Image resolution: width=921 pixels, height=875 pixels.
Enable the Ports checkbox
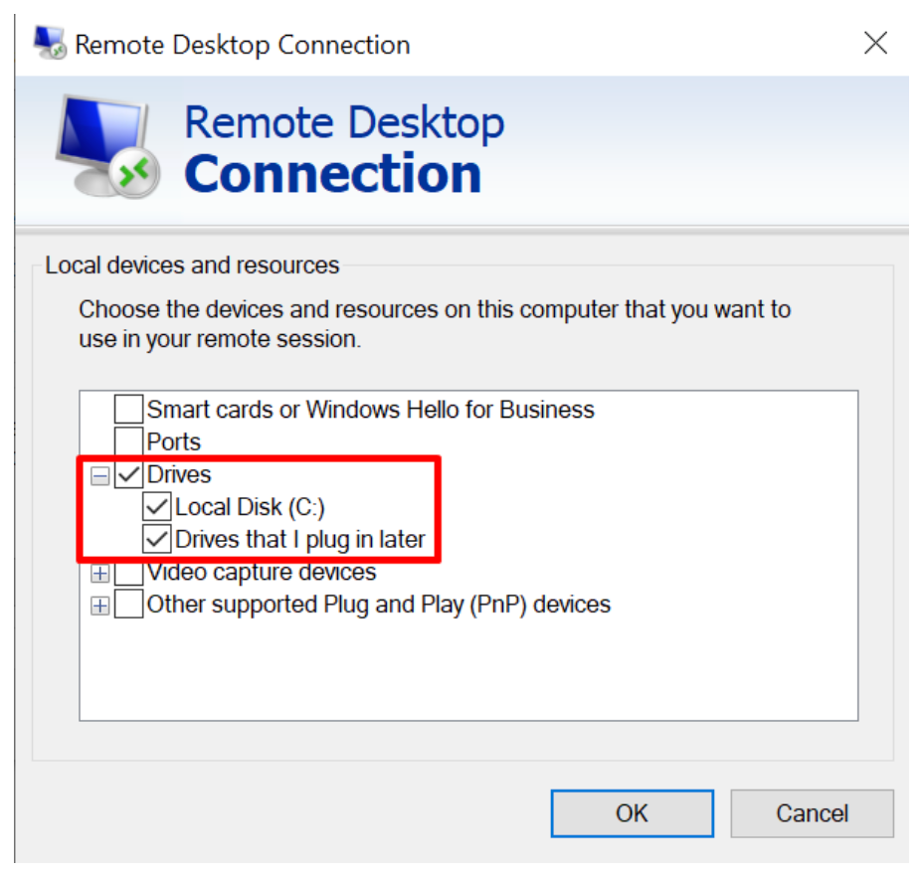pyautogui.click(x=127, y=440)
